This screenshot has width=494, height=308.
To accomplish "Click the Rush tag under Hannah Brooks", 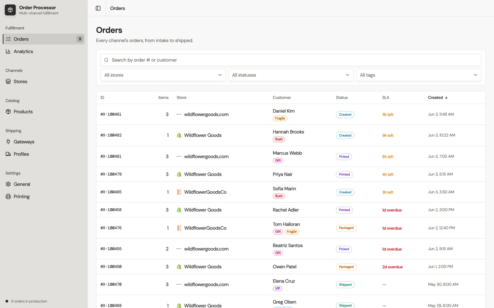I will pos(279,139).
